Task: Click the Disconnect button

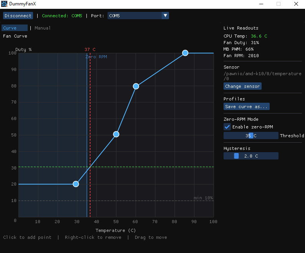Action: pos(18,16)
